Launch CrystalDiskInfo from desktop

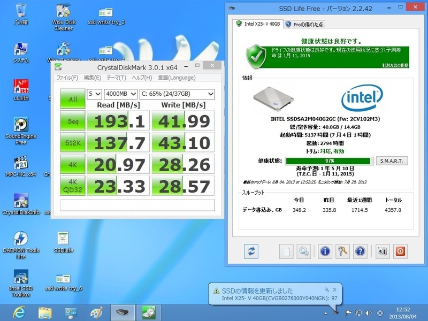coord(21,204)
